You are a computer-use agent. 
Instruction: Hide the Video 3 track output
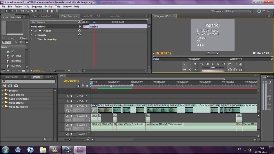coord(67,96)
